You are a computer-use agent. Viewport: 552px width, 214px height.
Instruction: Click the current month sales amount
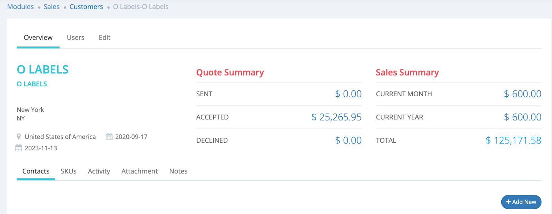coord(522,94)
